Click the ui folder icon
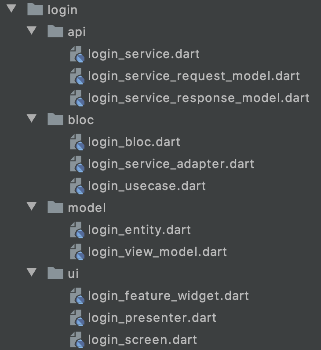 (x=55, y=273)
